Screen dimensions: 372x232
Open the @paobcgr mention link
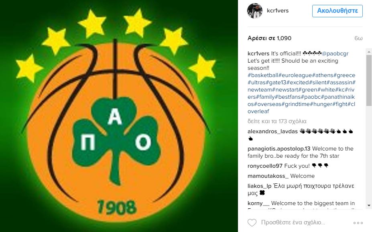(x=335, y=54)
